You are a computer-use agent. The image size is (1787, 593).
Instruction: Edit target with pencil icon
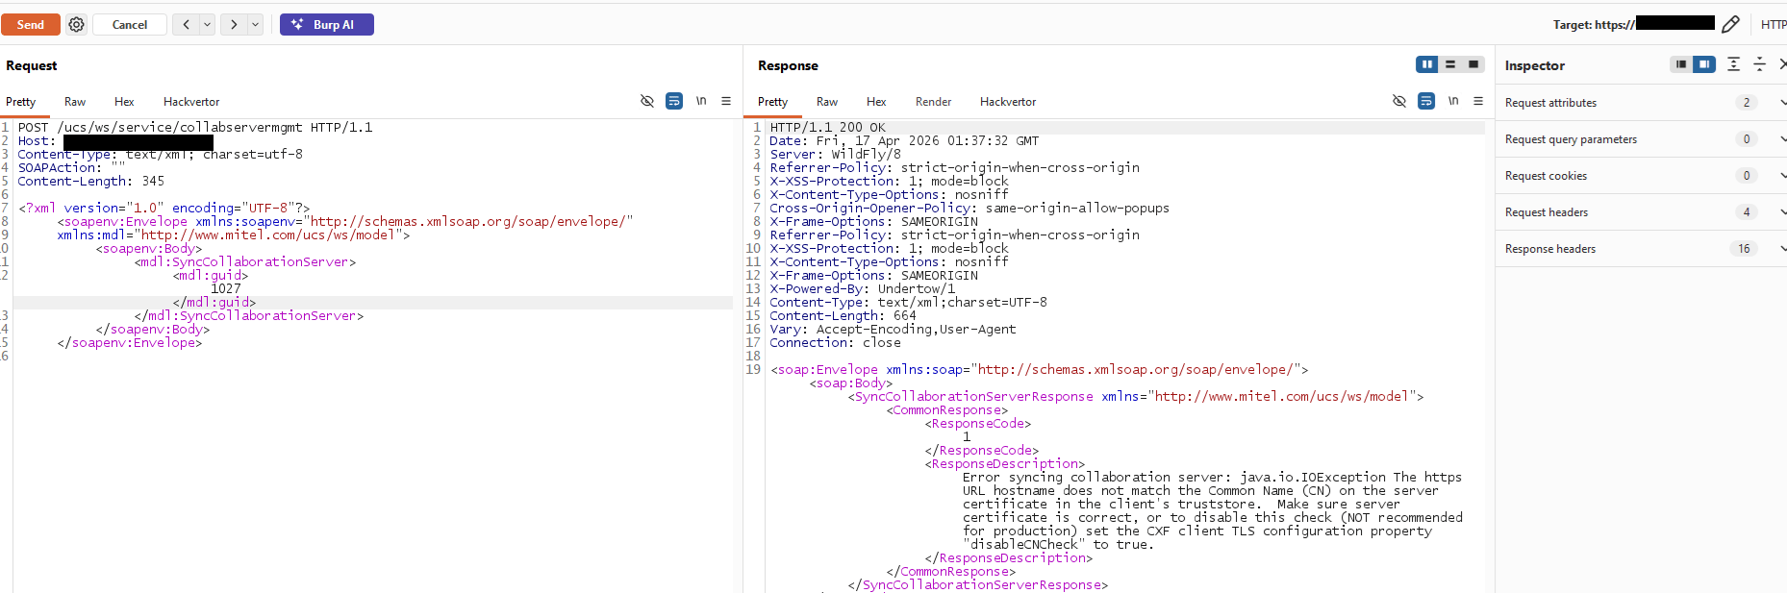pyautogui.click(x=1730, y=24)
